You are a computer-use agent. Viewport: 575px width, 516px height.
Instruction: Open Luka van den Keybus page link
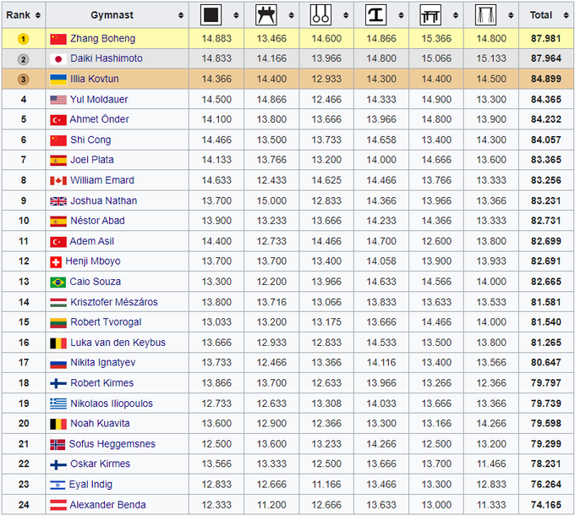tap(118, 343)
